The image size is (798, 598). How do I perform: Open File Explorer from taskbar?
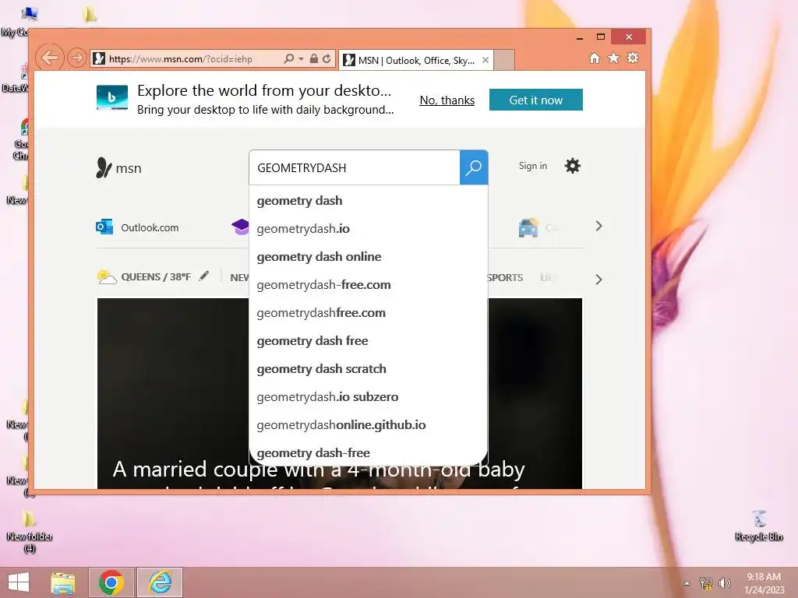pyautogui.click(x=63, y=582)
